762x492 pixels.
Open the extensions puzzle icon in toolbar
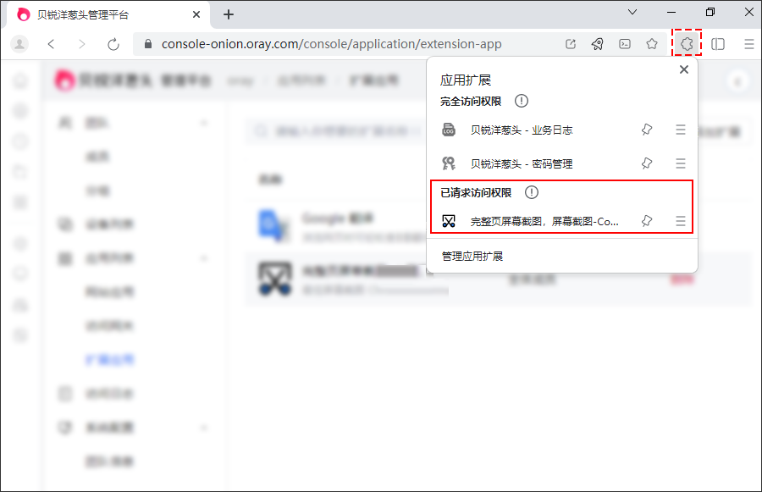pyautogui.click(x=687, y=44)
